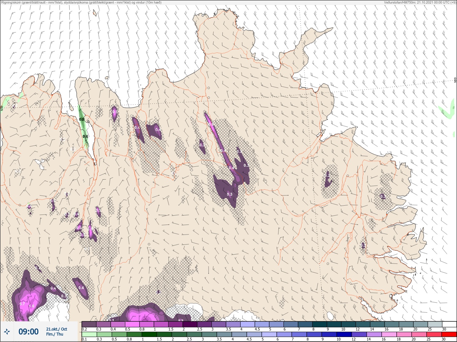Click the black 0.6 label in green rain band
The width and height of the screenshot is (457, 342).
click(85, 136)
